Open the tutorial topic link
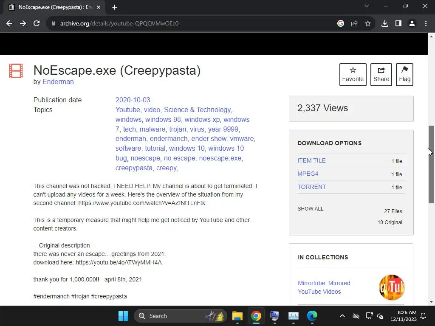 [x=155, y=148]
